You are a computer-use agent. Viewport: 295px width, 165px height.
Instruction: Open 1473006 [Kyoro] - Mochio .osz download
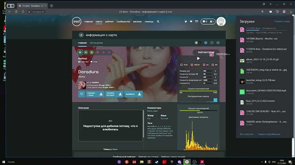point(264,40)
